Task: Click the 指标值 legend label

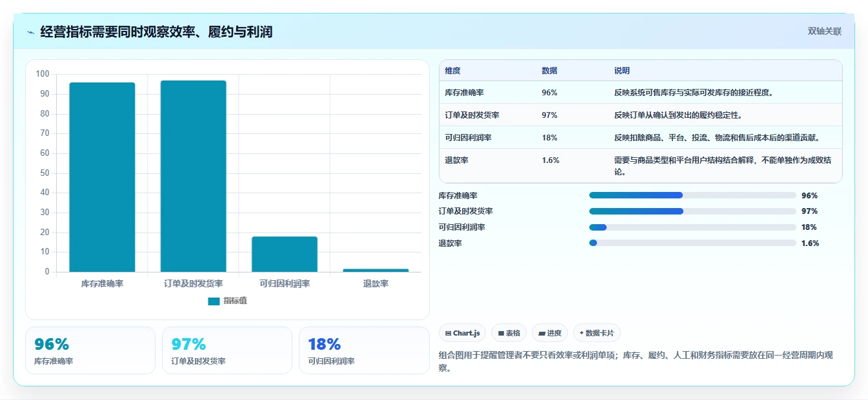Action: point(235,301)
